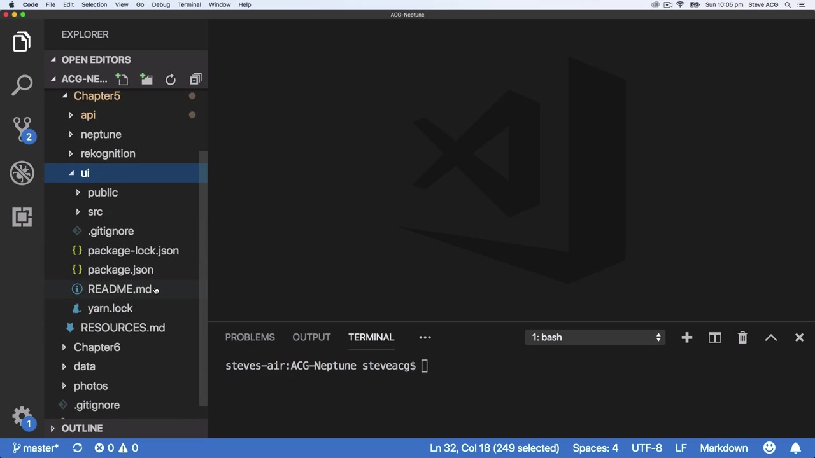Open macOS Notification Center icon
815x458 pixels.
coord(802,4)
